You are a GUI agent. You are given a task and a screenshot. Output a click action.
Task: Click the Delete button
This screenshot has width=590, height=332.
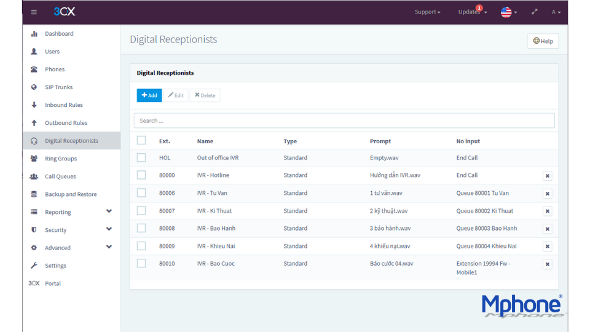205,95
